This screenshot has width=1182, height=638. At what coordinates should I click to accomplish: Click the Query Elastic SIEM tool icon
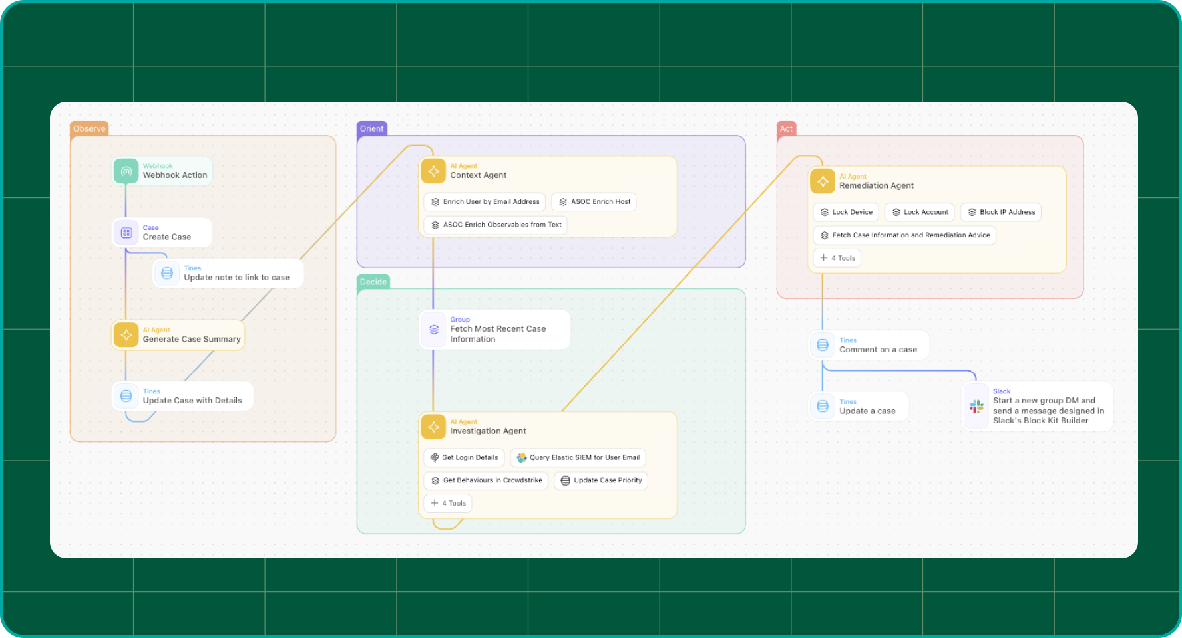tap(522, 457)
